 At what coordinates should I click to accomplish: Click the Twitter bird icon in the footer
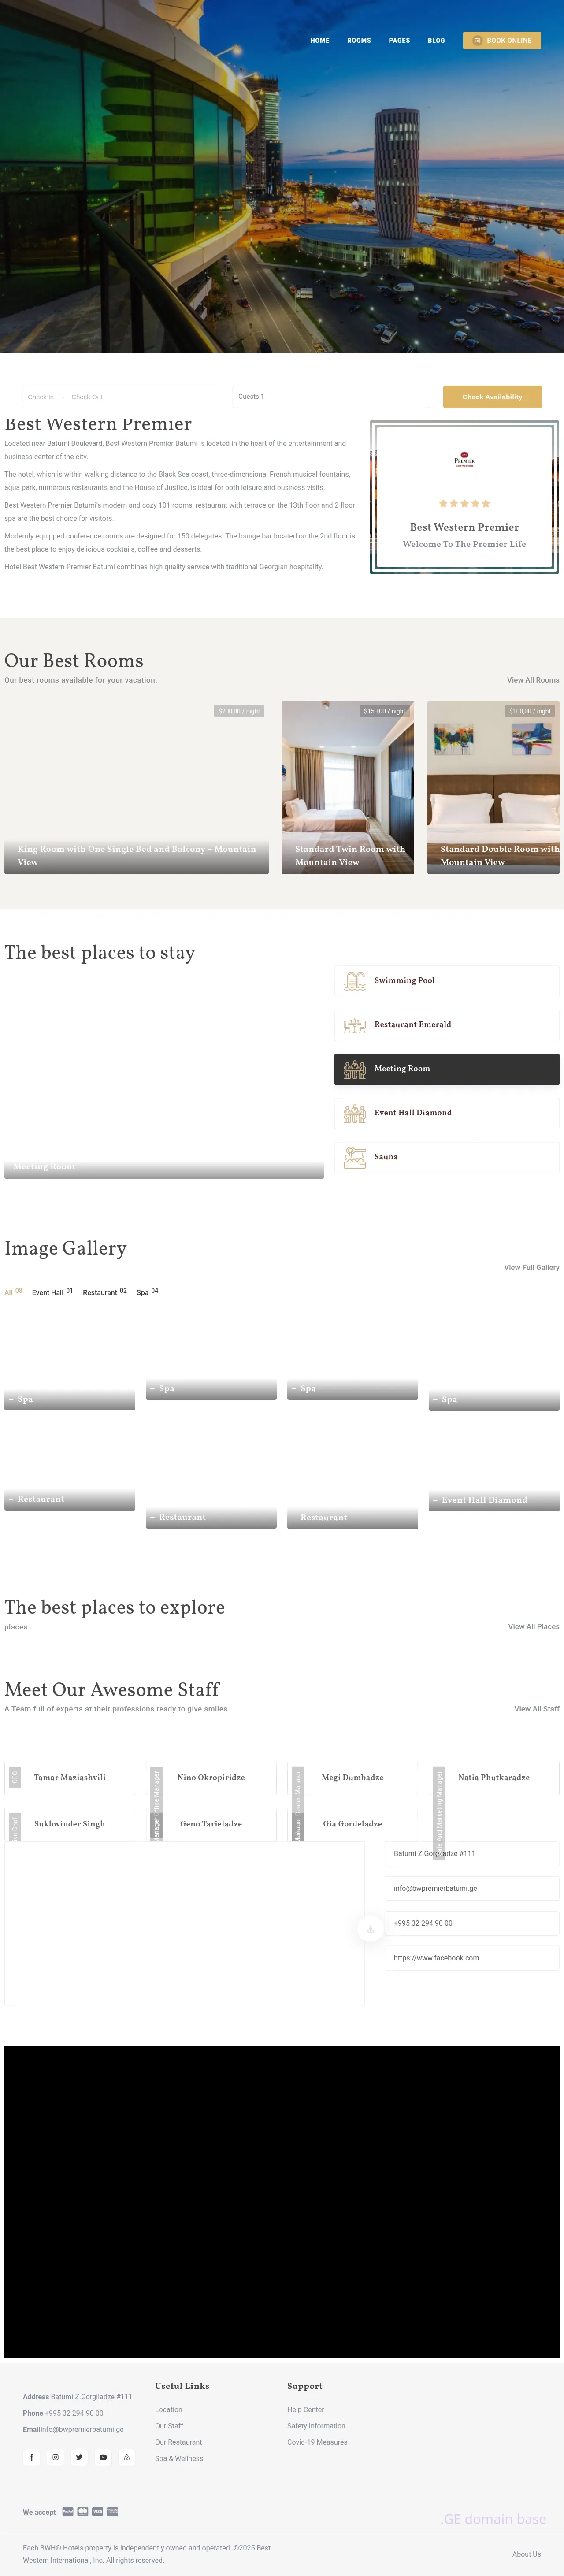pos(79,2457)
